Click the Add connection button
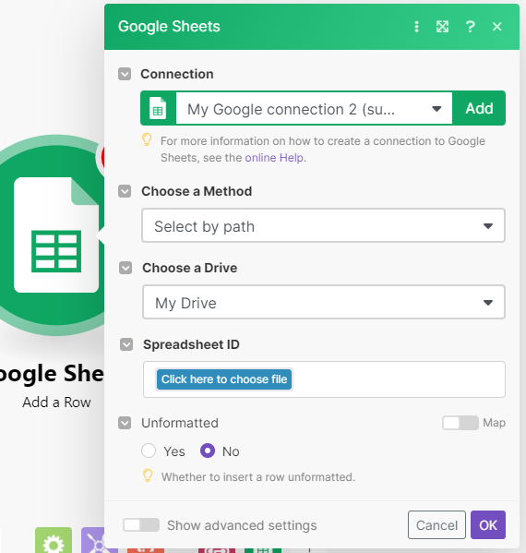The image size is (526, 553). [479, 108]
